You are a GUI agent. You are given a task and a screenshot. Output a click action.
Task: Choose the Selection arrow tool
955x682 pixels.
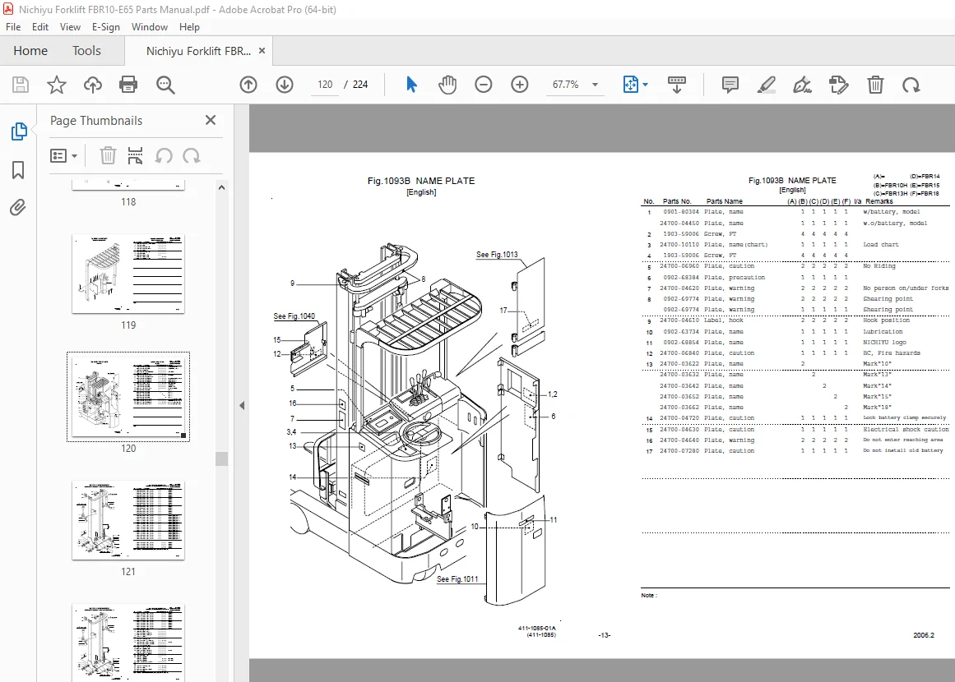412,85
